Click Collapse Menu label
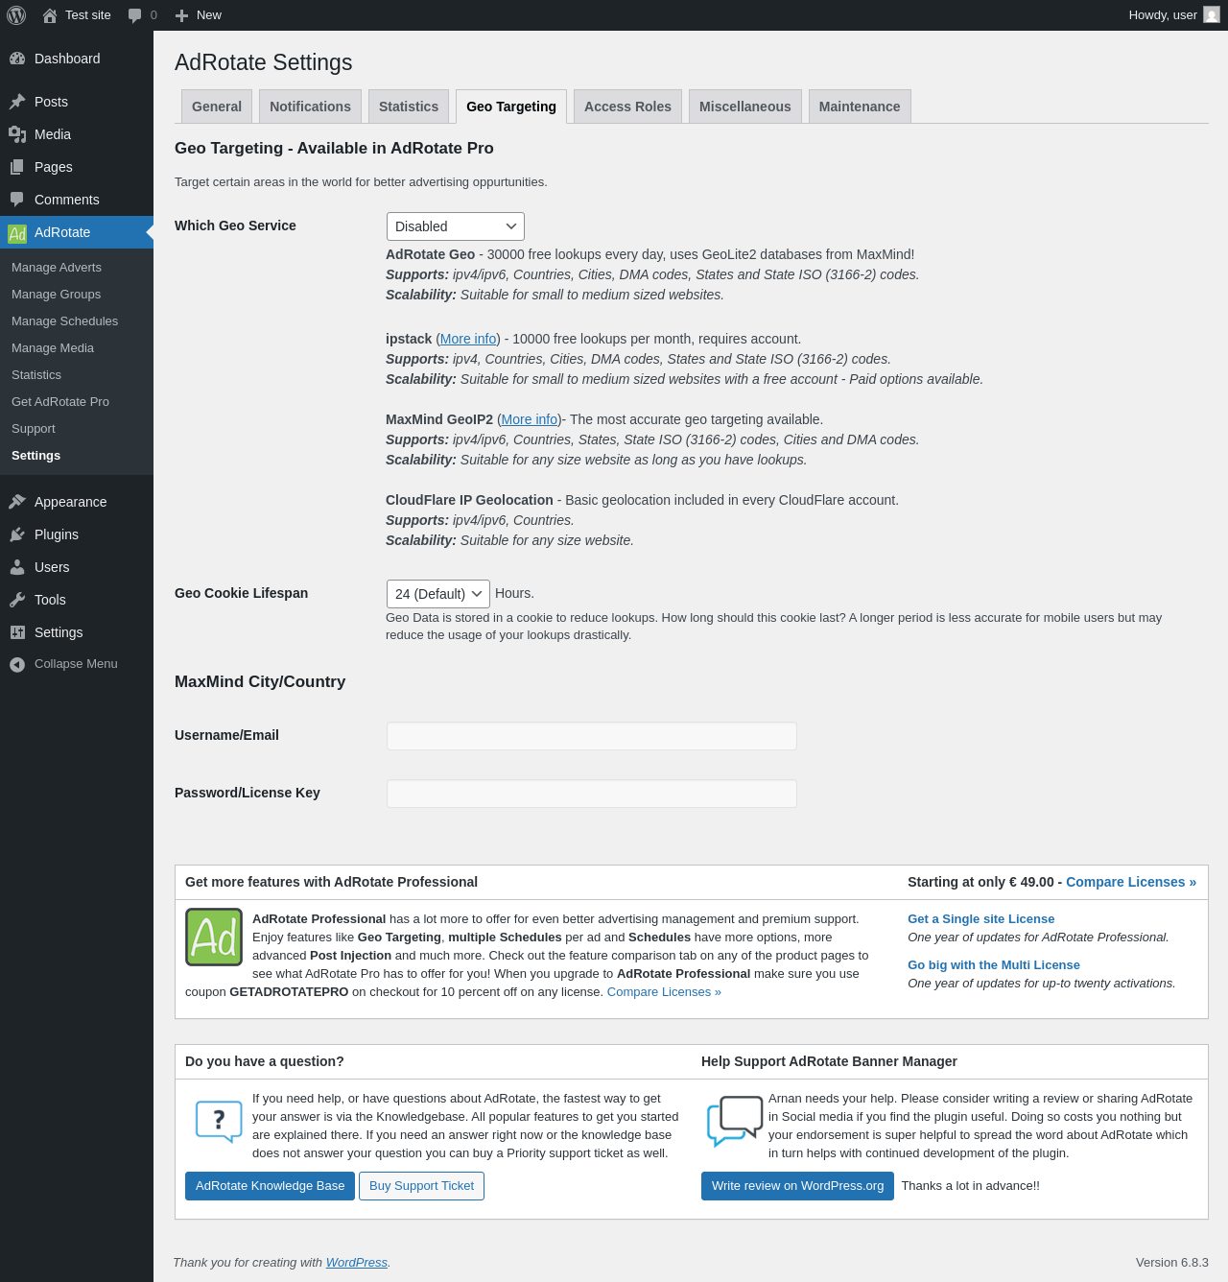This screenshot has height=1282, width=1228. click(x=76, y=664)
